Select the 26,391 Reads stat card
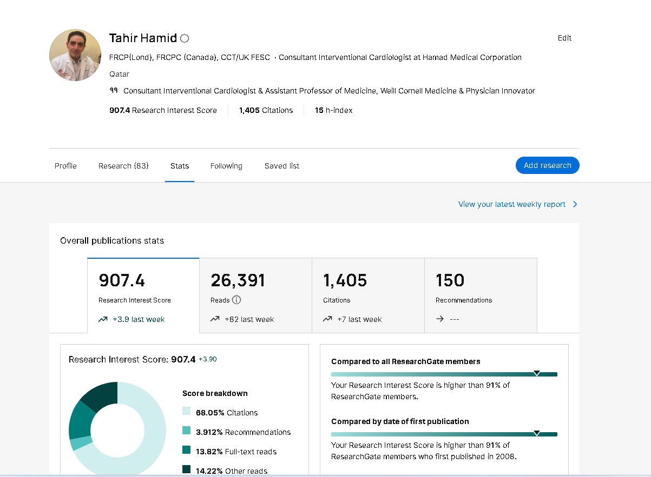 (255, 295)
